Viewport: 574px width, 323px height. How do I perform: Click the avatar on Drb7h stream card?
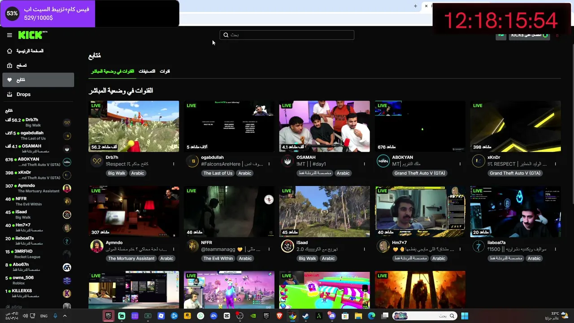coord(97,161)
